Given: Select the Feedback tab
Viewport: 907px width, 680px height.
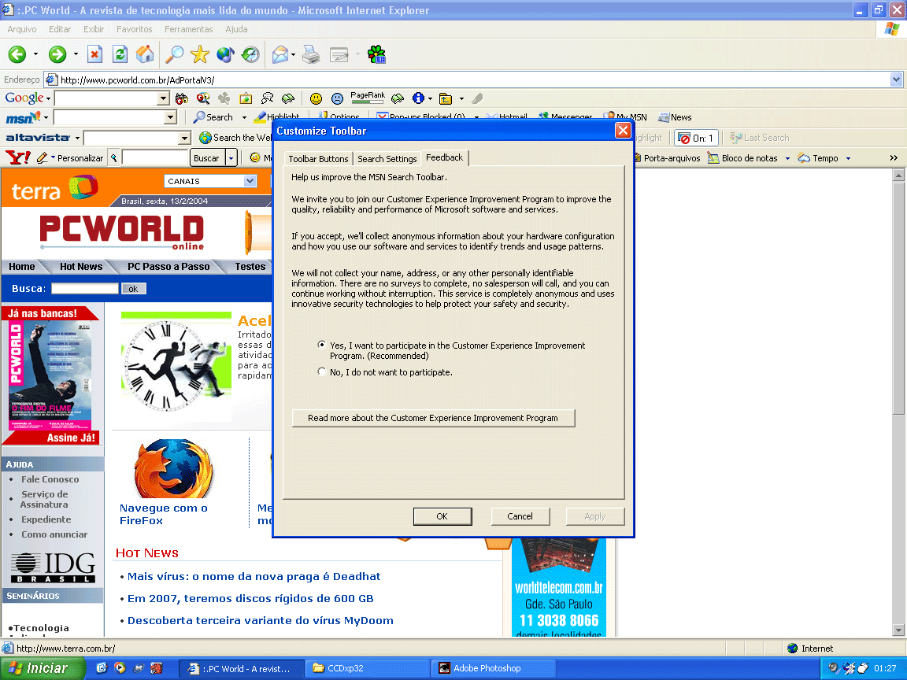Looking at the screenshot, I should coord(444,157).
